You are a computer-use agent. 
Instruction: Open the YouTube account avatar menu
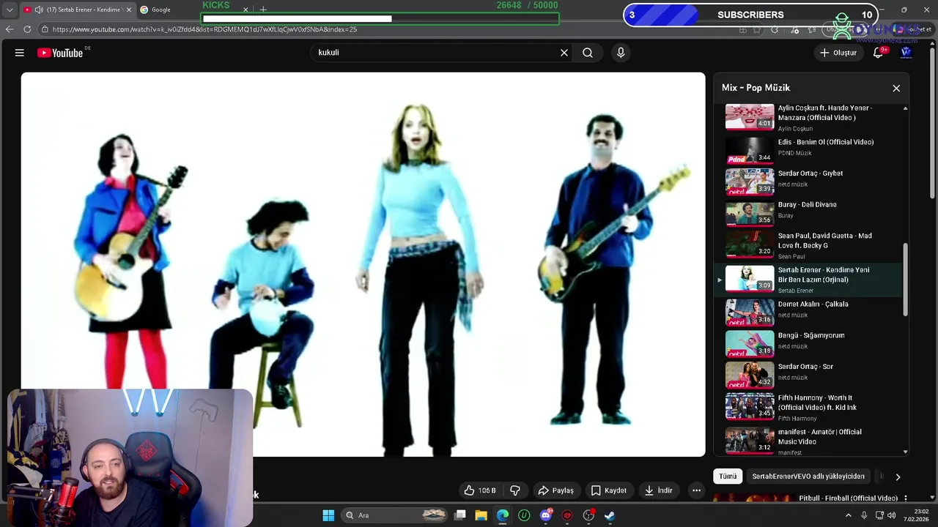[x=906, y=53]
